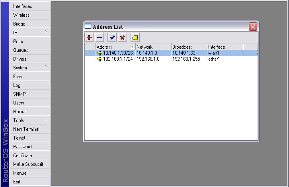The width and height of the screenshot is (289, 187).
Task: Click the Network column header
Action: 153,47
